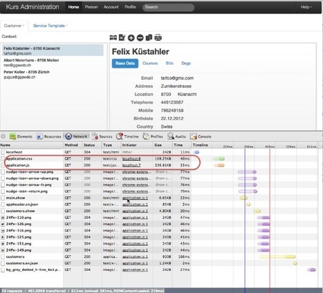
Task: Sort by the Status column header
Action: point(92,145)
